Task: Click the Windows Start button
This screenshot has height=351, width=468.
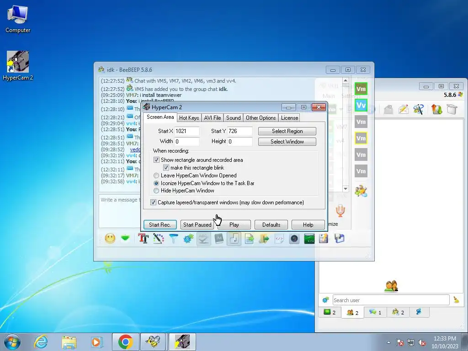Action: (x=12, y=342)
